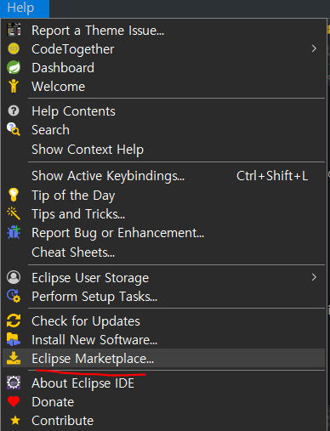The height and width of the screenshot is (431, 330).
Task: Select Report a Theme Issue... entry
Action: click(x=163, y=30)
